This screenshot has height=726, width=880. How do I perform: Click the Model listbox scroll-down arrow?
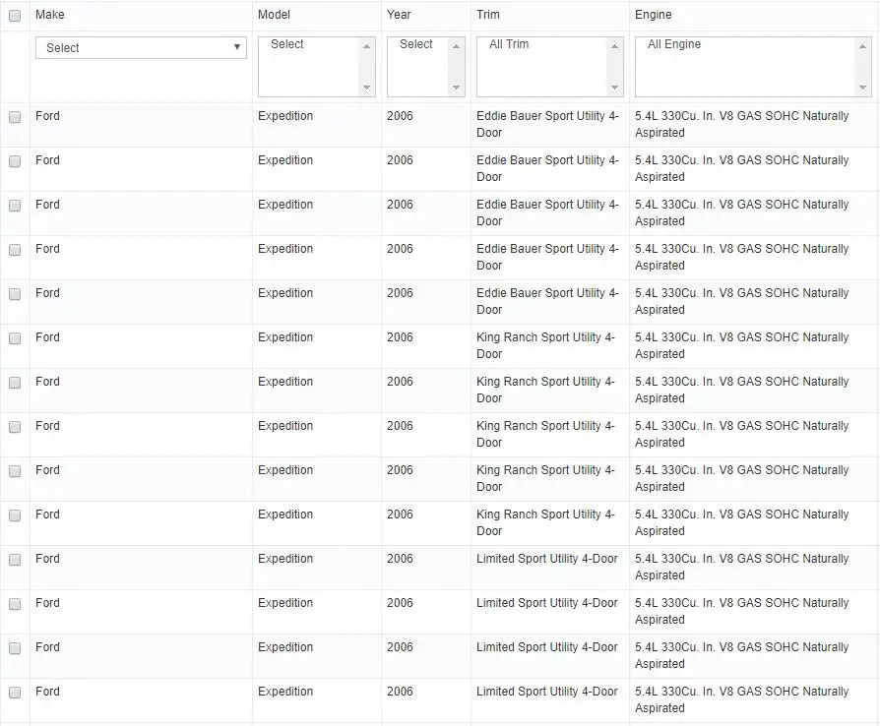pos(366,88)
